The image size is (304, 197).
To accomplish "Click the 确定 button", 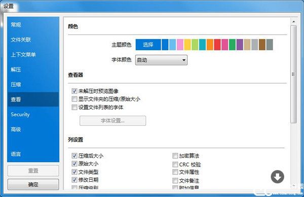I will pyautogui.click(x=33, y=184).
